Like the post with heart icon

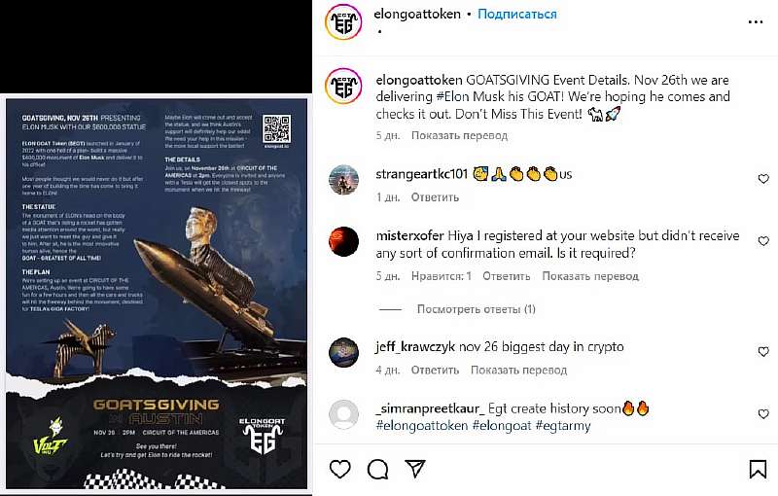pyautogui.click(x=339, y=469)
